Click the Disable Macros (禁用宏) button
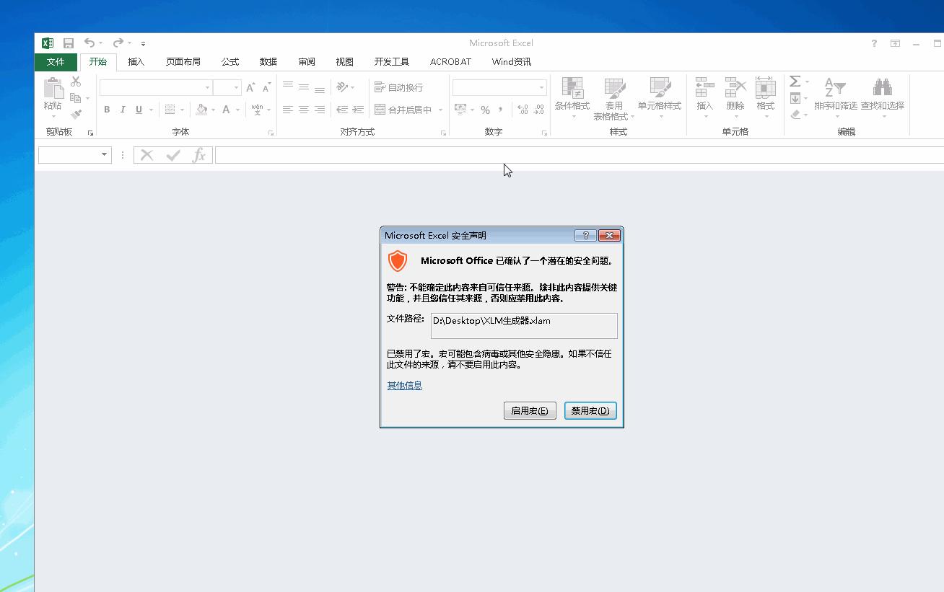 (x=590, y=411)
